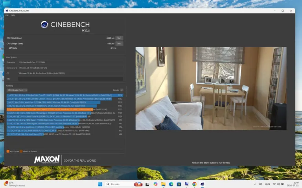Viewport: 302px width, 188px height.
Task: Click the Cinebench R23 logo icon
Action: coord(44,24)
